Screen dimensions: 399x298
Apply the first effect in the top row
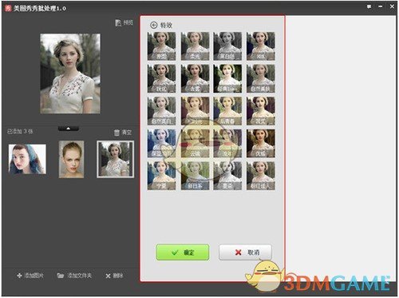161,46
